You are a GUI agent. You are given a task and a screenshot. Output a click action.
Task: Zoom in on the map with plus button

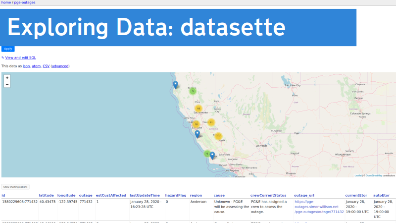(7, 78)
